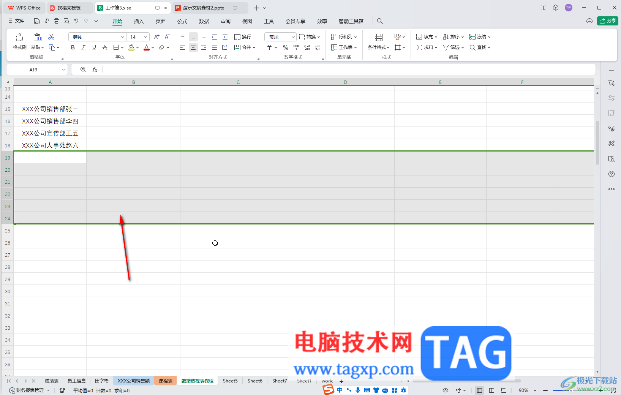Switch to the 插入 ribbon tab
Screen dimensions: 621x395
(x=139, y=21)
